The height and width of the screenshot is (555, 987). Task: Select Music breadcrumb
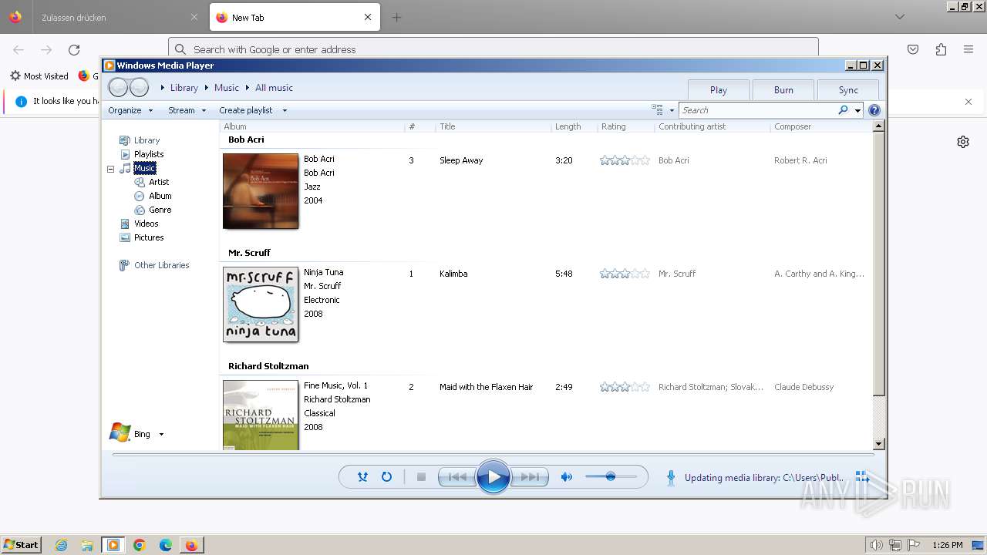coord(227,88)
